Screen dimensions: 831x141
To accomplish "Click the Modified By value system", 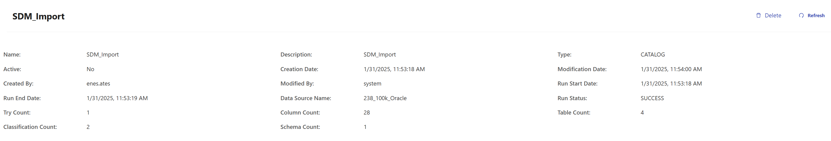I will (x=372, y=83).
